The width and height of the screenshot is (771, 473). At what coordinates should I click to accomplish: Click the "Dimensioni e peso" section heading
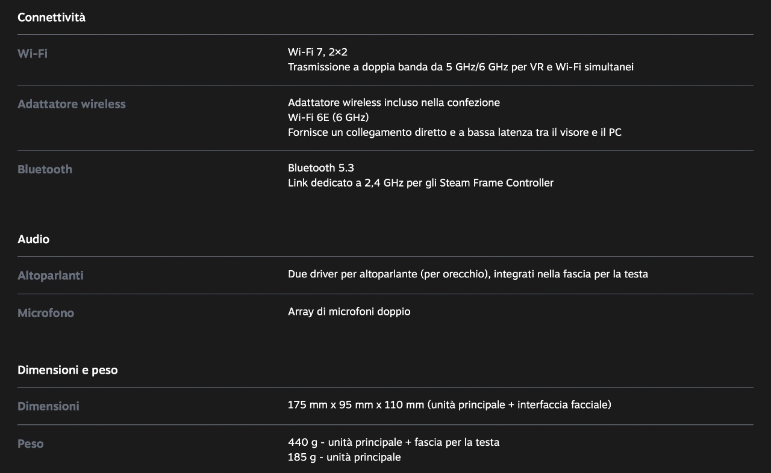67,369
